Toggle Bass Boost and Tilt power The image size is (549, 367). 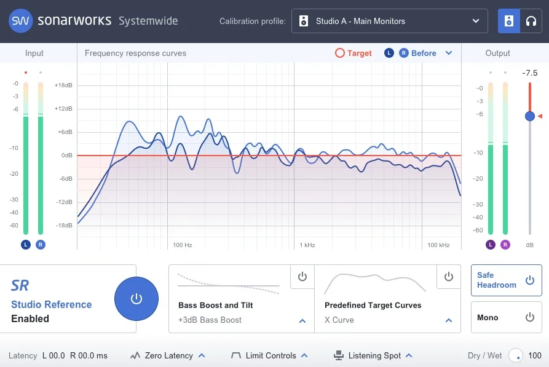302,277
